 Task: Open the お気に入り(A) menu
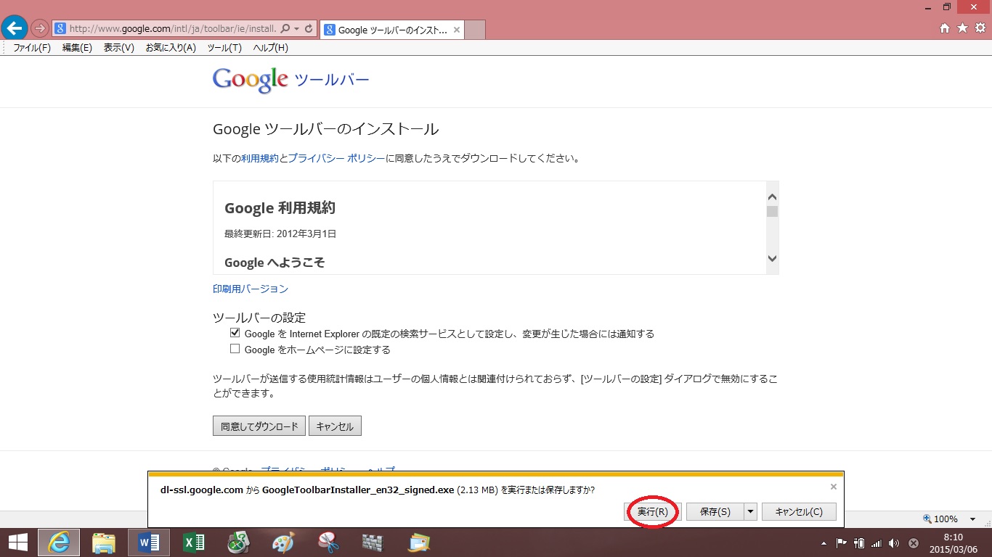click(171, 48)
